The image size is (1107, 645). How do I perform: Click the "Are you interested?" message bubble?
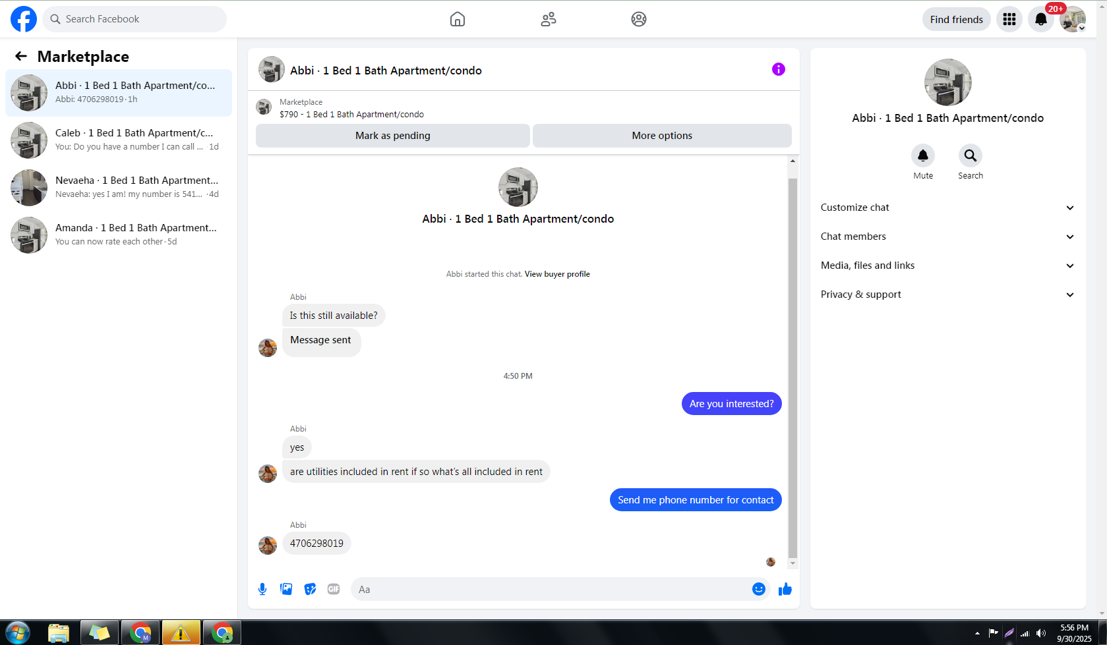pos(732,404)
